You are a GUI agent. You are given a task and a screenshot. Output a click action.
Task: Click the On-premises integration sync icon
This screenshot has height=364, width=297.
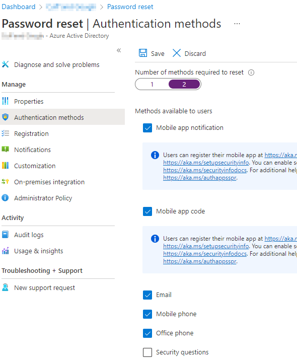point(6,182)
